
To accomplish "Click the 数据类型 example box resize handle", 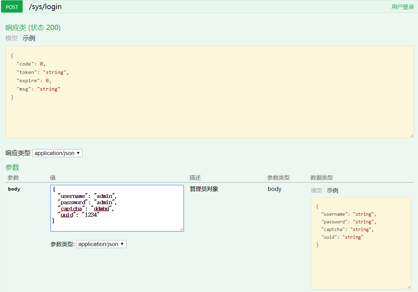I will click(x=409, y=287).
